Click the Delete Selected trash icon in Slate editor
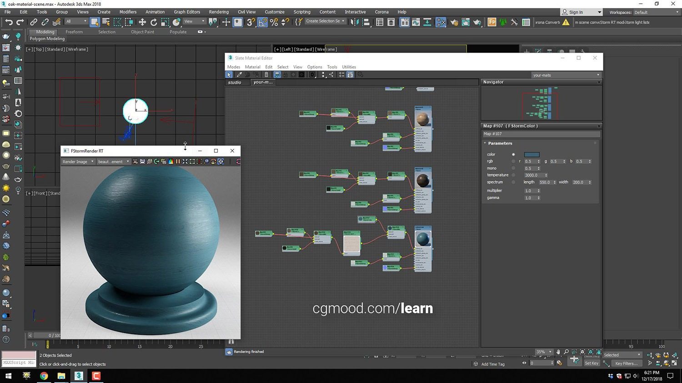 click(x=266, y=74)
